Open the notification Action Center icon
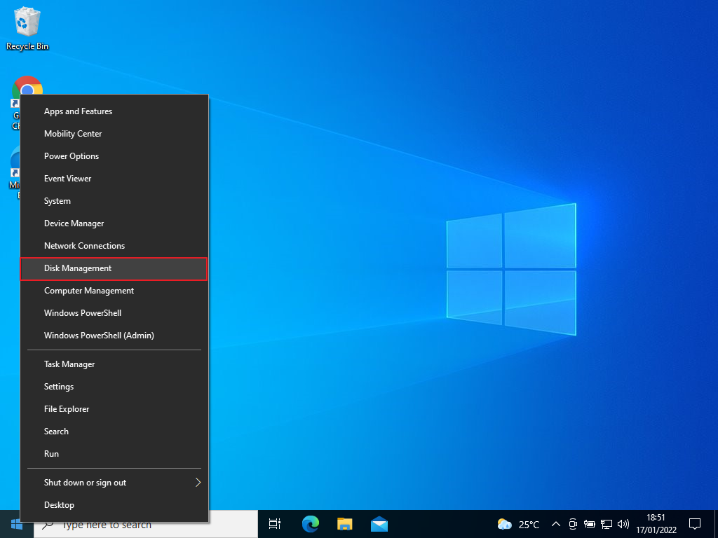The image size is (718, 538). [695, 524]
